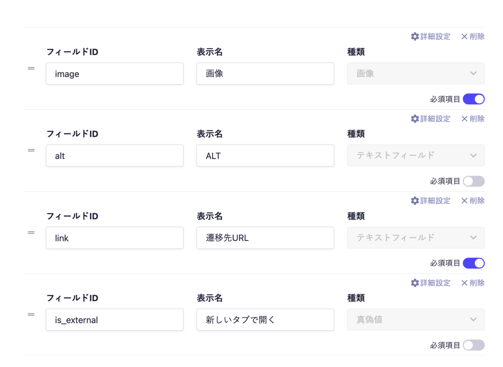Click the gear icon for the image field
503x367 pixels.
tap(415, 37)
